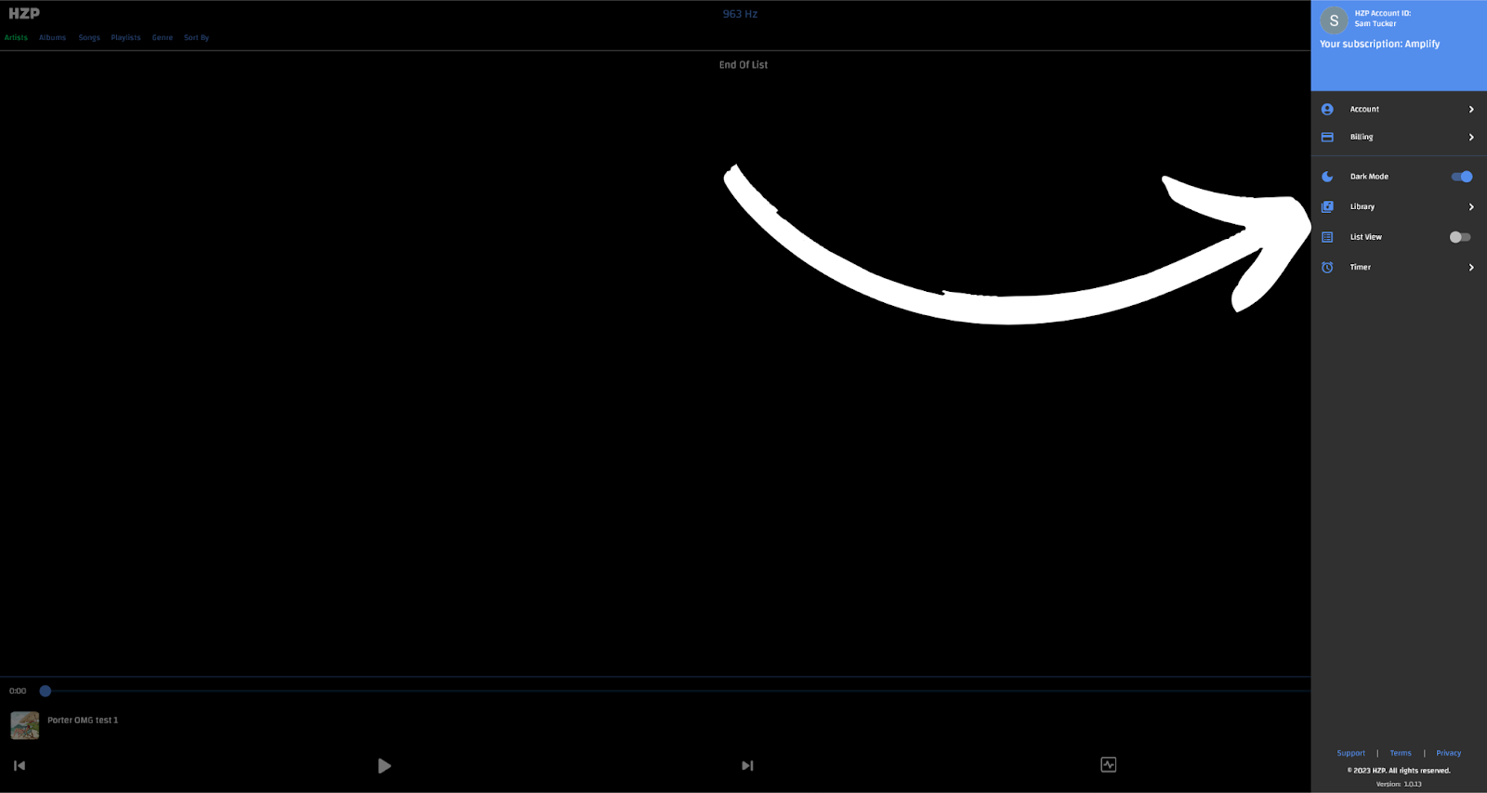The height and width of the screenshot is (793, 1487).
Task: Open the Privacy link
Action: coord(1448,753)
